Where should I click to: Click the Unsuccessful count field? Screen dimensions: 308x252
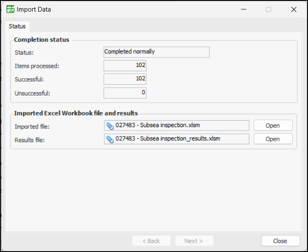pos(125,93)
